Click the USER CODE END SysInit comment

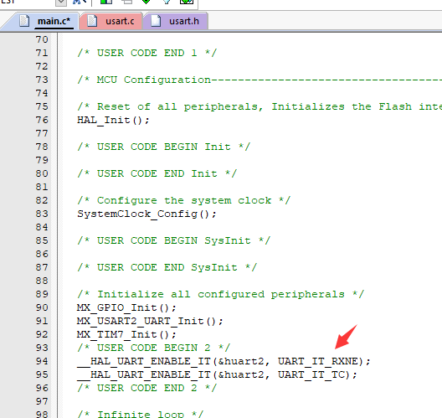[167, 268]
